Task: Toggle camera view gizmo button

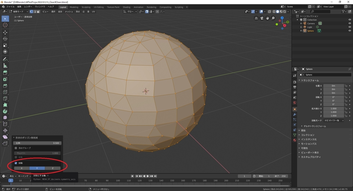Action: point(262,18)
